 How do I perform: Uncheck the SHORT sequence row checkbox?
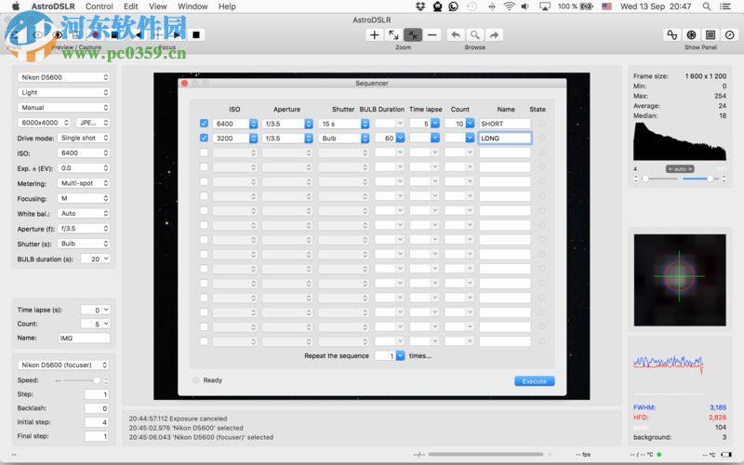pyautogui.click(x=204, y=124)
